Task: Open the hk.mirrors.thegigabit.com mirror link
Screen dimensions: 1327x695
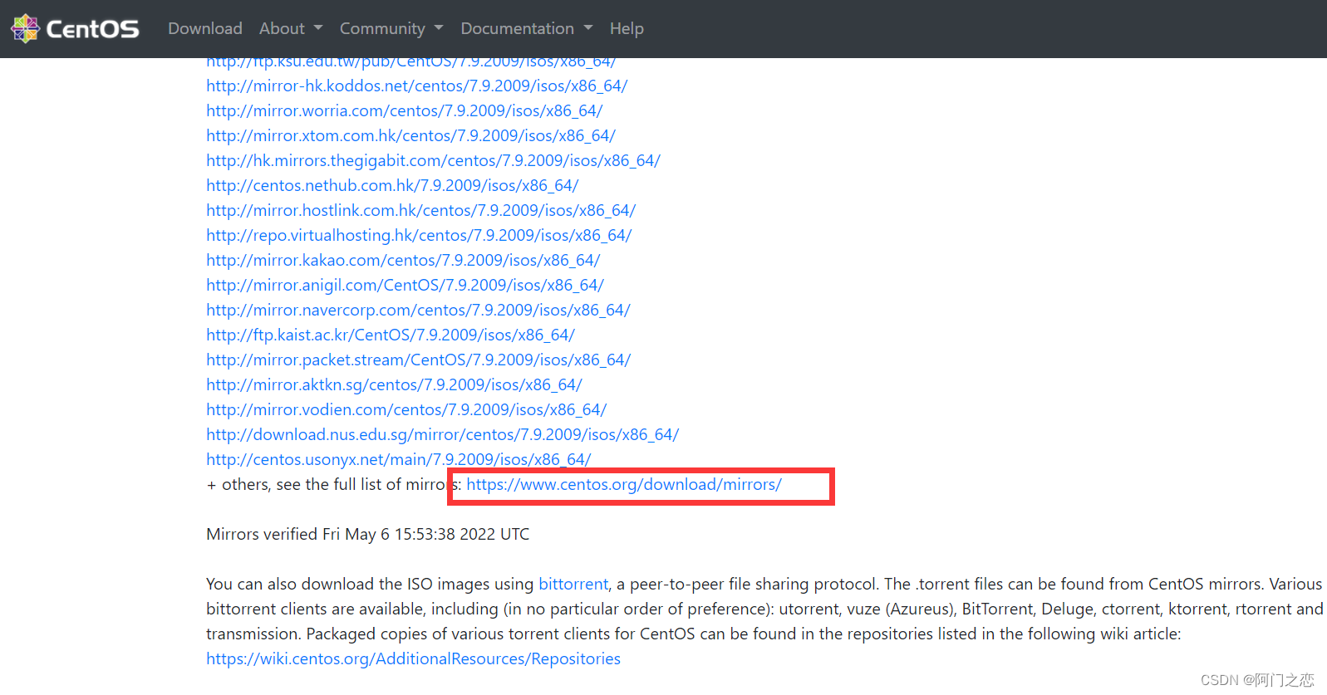Action: click(x=434, y=160)
